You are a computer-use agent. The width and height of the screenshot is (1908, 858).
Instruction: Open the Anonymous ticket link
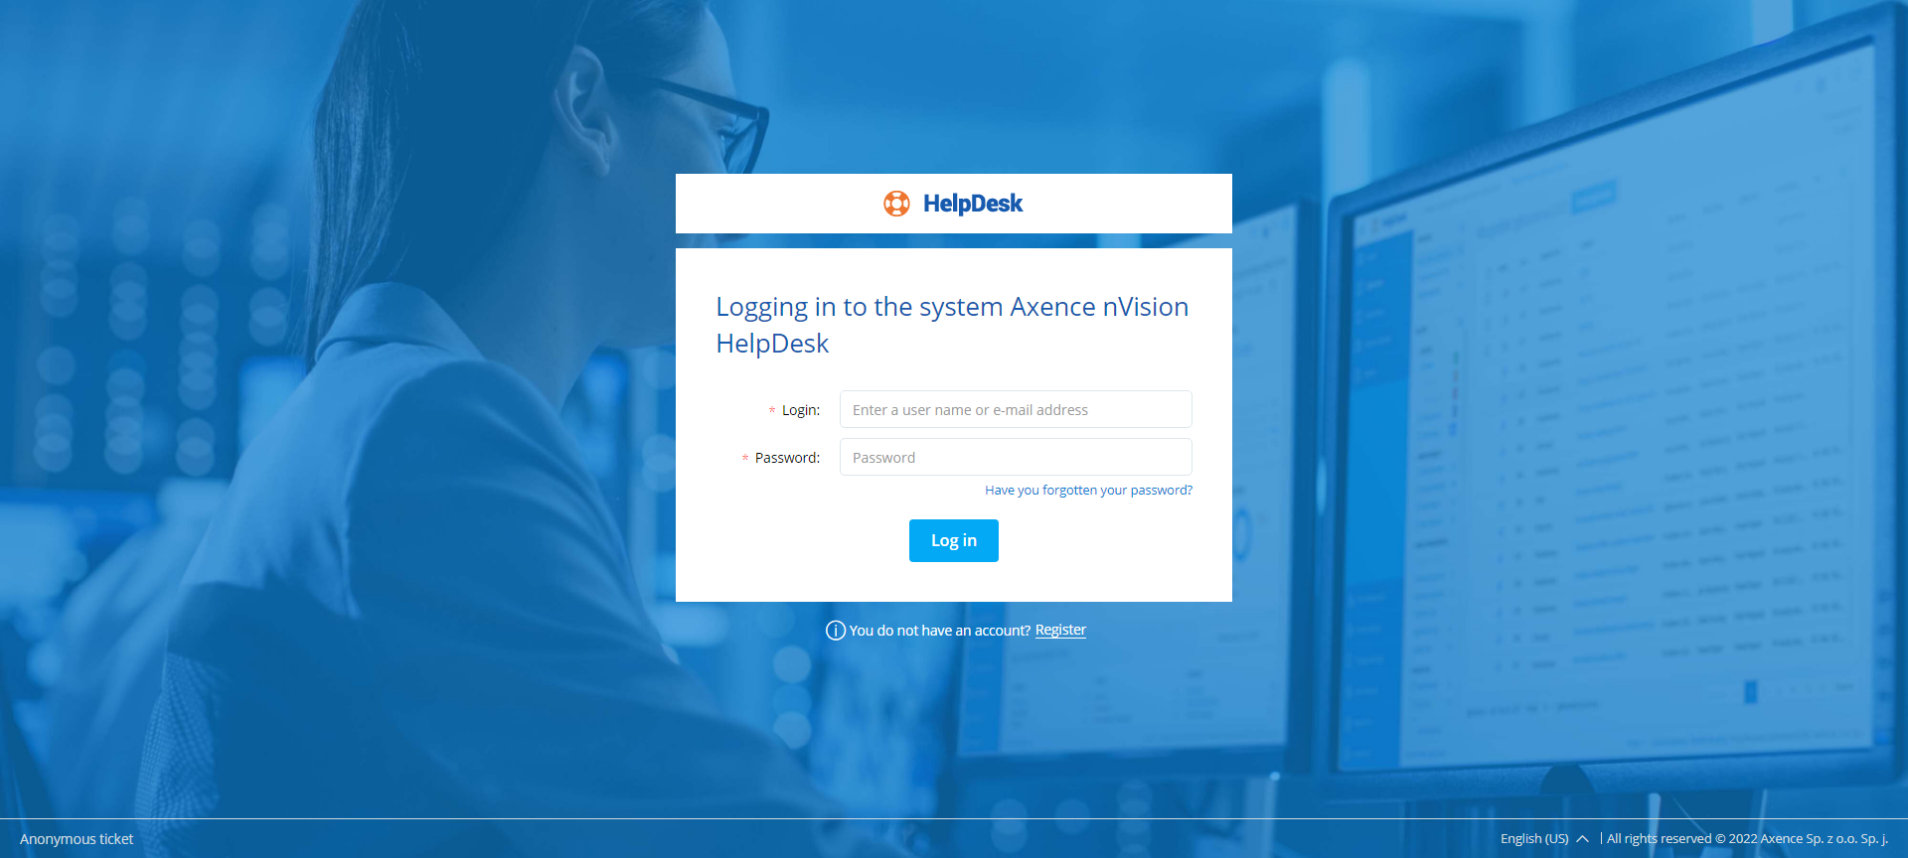(77, 839)
